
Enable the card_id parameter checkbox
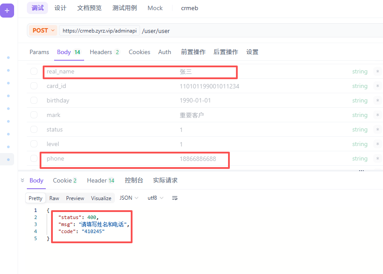[x=34, y=86]
